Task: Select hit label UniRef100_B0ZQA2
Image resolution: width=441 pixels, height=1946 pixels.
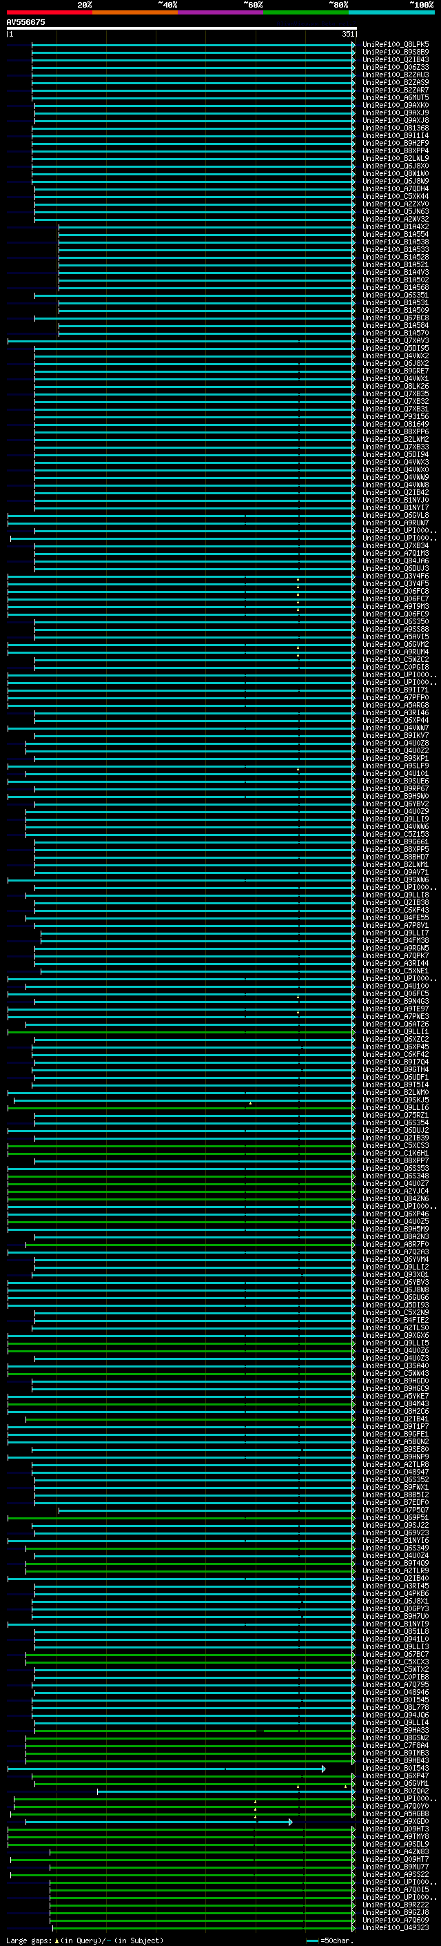Action: [396, 1791]
